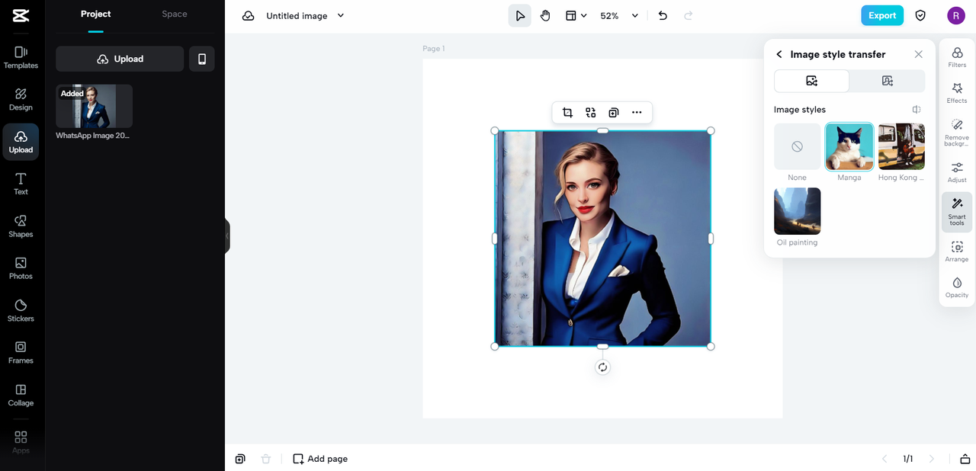976x471 pixels.
Task: Open the Photos sidebar panel
Action: pyautogui.click(x=21, y=268)
